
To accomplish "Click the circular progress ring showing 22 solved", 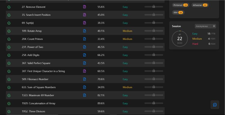I will tap(180, 39).
